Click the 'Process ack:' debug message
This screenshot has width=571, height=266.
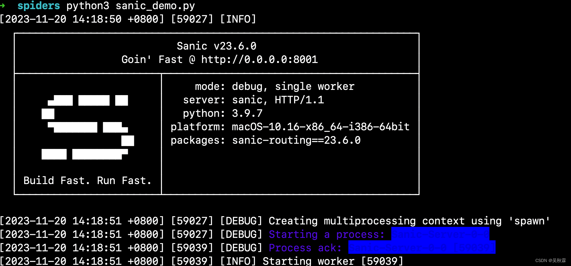(x=305, y=248)
